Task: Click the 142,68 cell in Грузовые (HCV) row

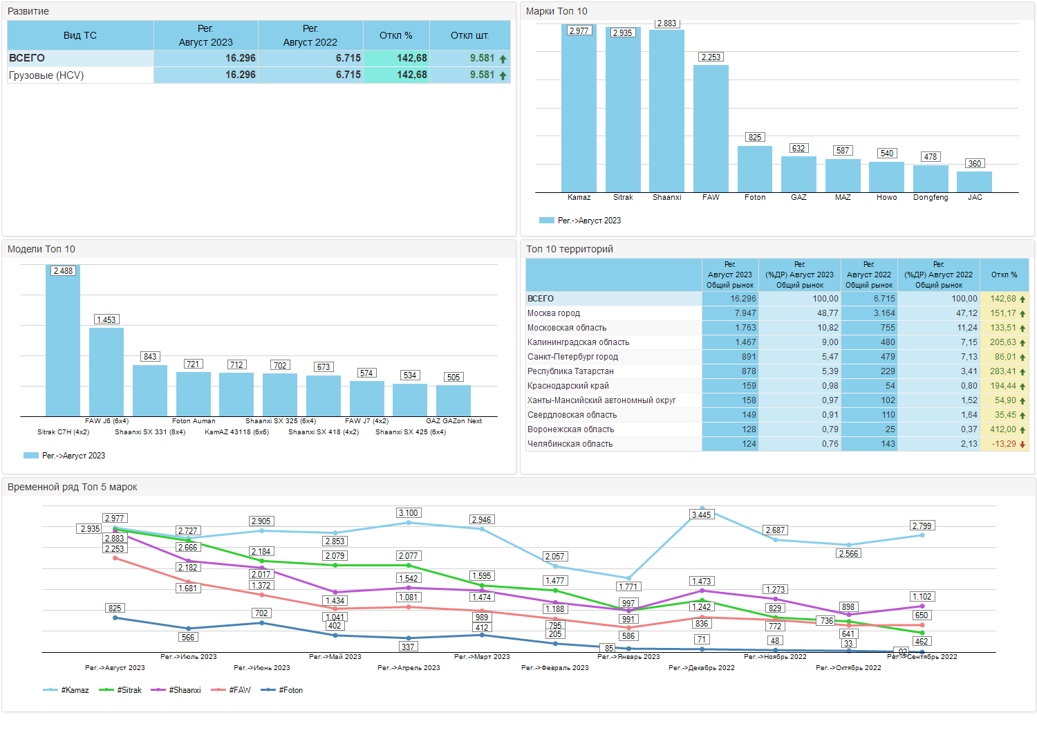Action: 396,75
